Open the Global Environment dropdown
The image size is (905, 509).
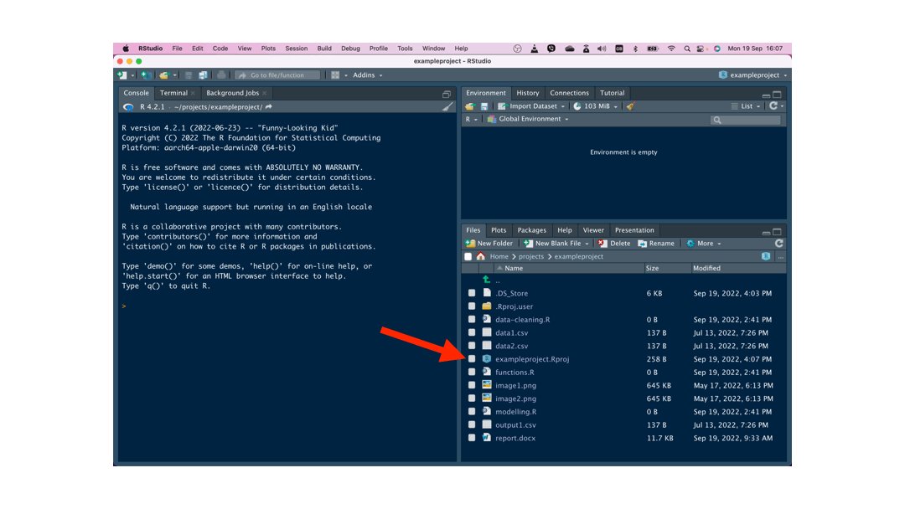click(528, 119)
